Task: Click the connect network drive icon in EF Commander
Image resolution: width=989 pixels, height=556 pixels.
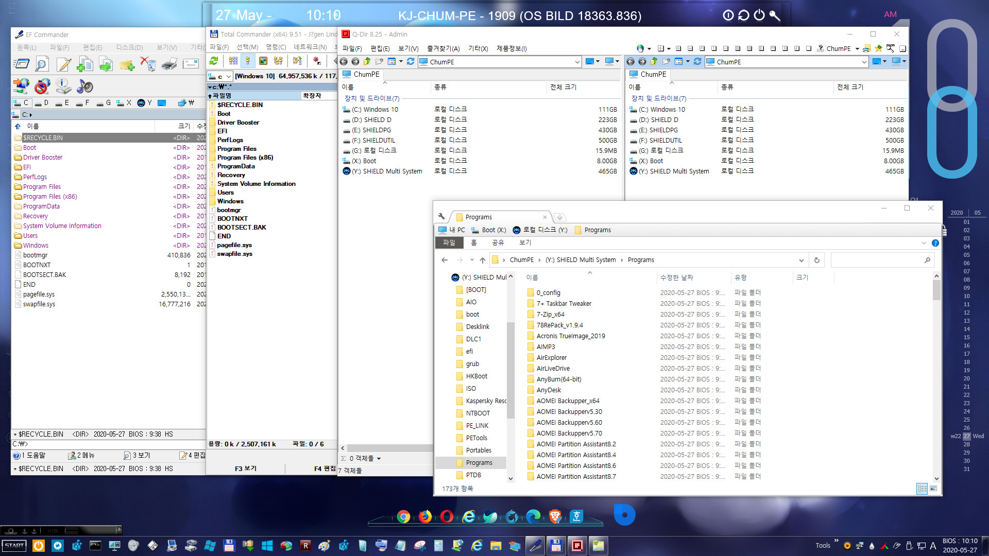Action: tap(21, 86)
